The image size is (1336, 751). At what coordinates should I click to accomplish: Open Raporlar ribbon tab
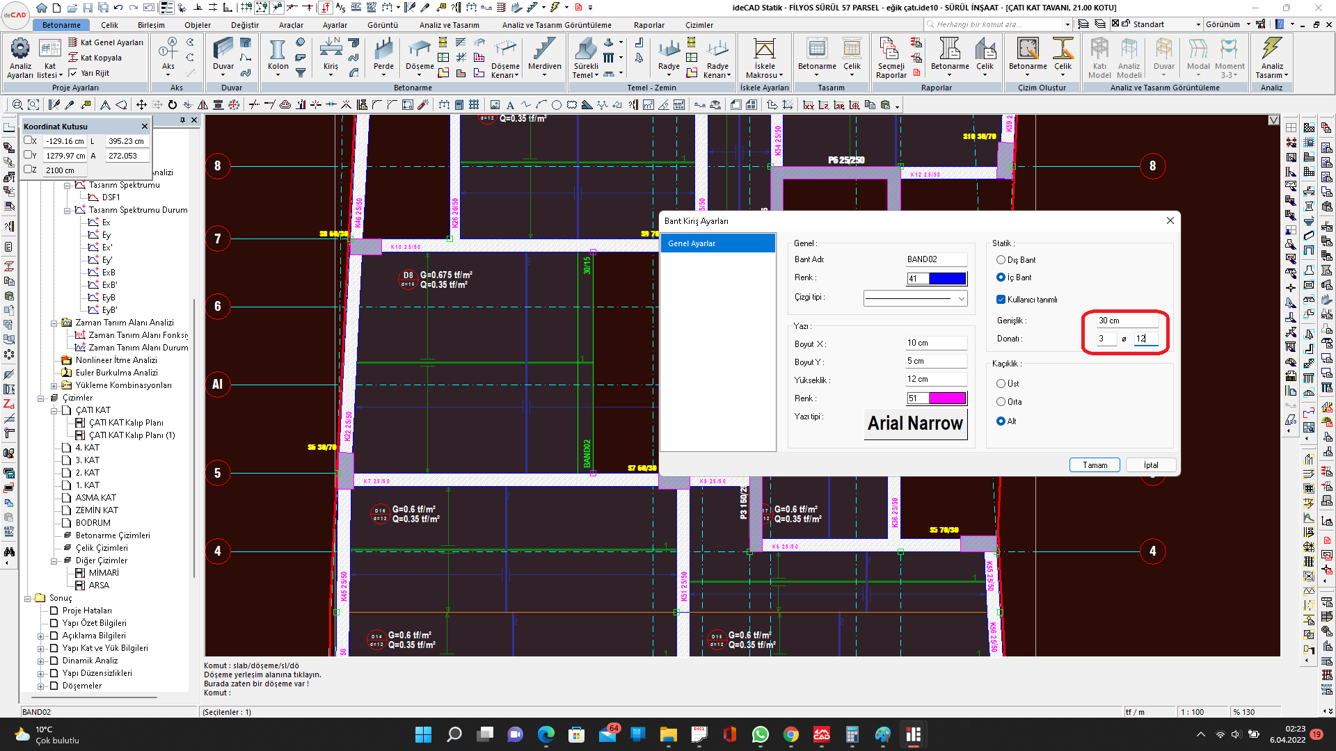(649, 25)
